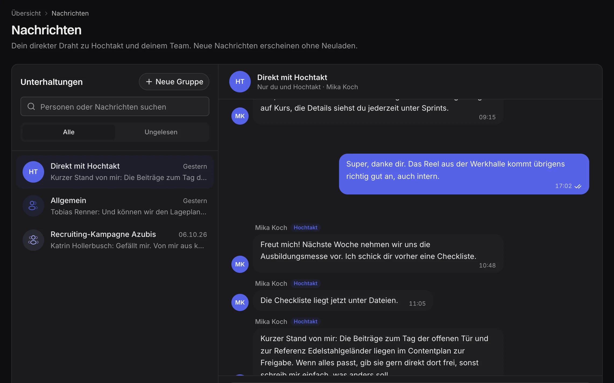Go to Übersicht in the breadcrumb
Viewport: 614px width, 383px height.
(26, 13)
